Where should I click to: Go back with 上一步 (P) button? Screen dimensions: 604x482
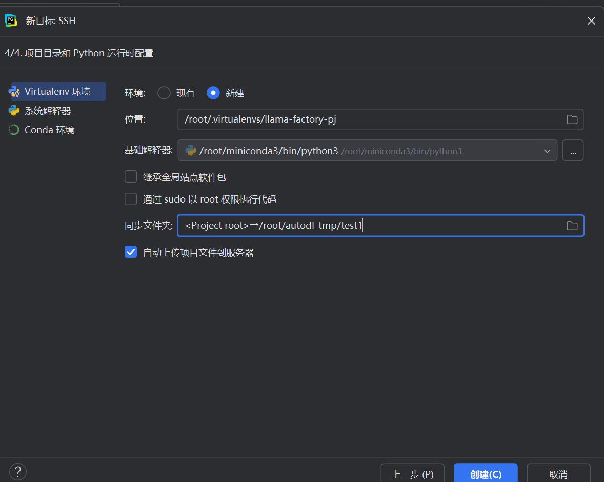point(413,474)
